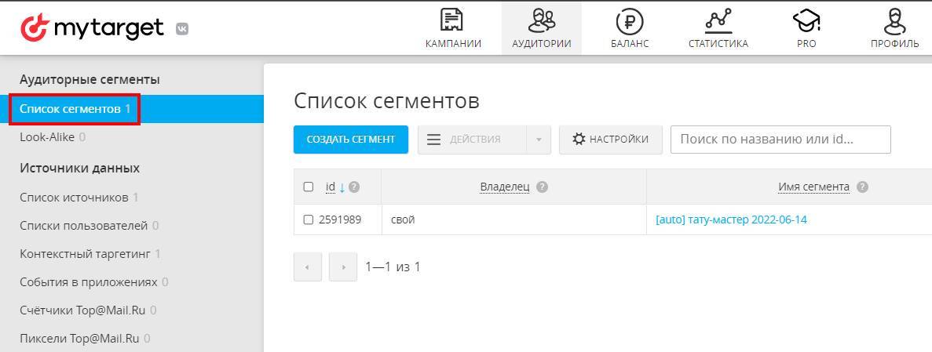Click the myTarget logo
This screenshot has height=352, width=932.
[x=92, y=28]
